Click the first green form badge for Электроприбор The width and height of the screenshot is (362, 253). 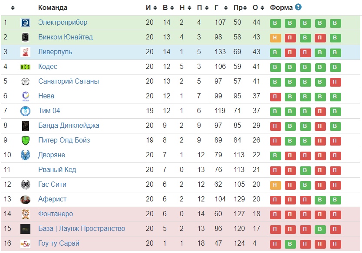point(275,23)
